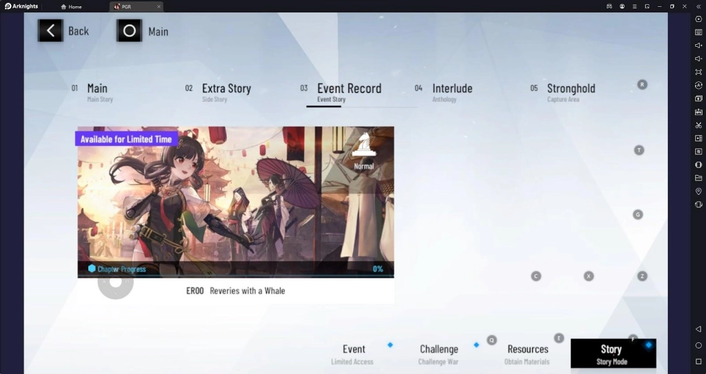This screenshot has width=706, height=374.
Task: Click the Back arrow button
Action: pyautogui.click(x=50, y=31)
